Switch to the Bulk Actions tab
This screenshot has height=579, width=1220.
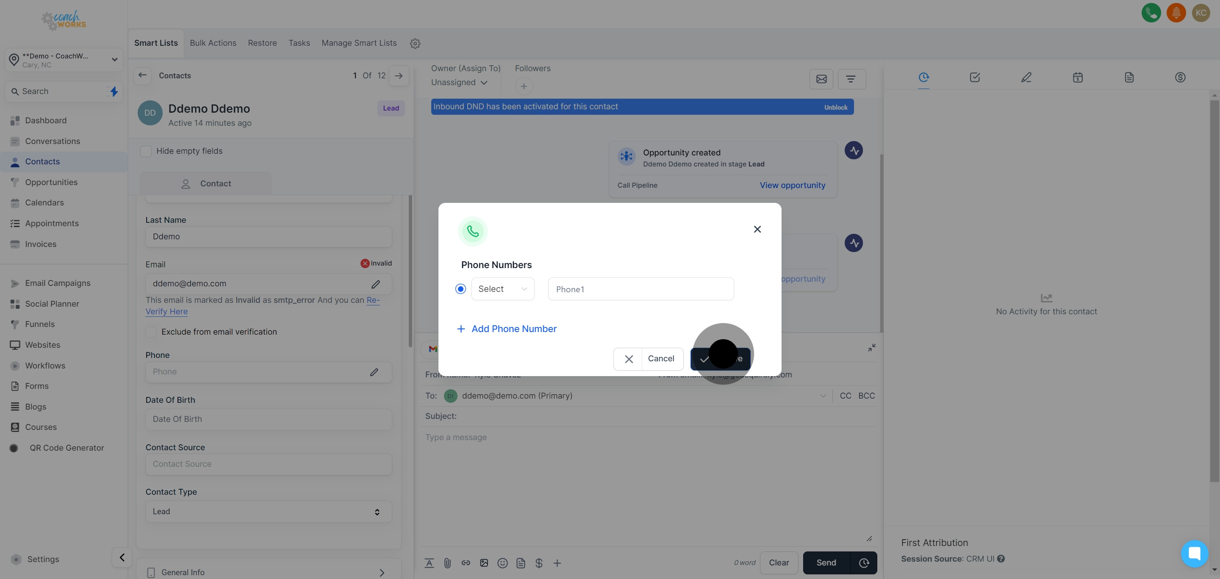[x=213, y=43]
